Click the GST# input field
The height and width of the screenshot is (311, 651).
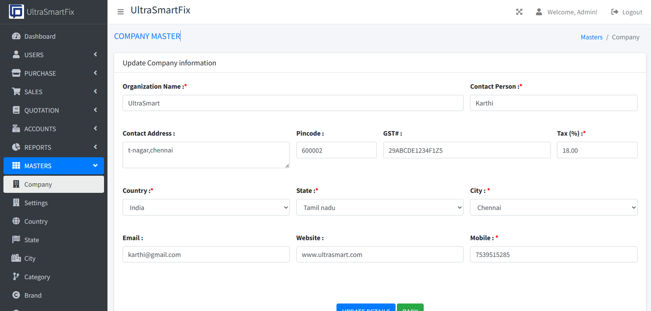coord(467,150)
